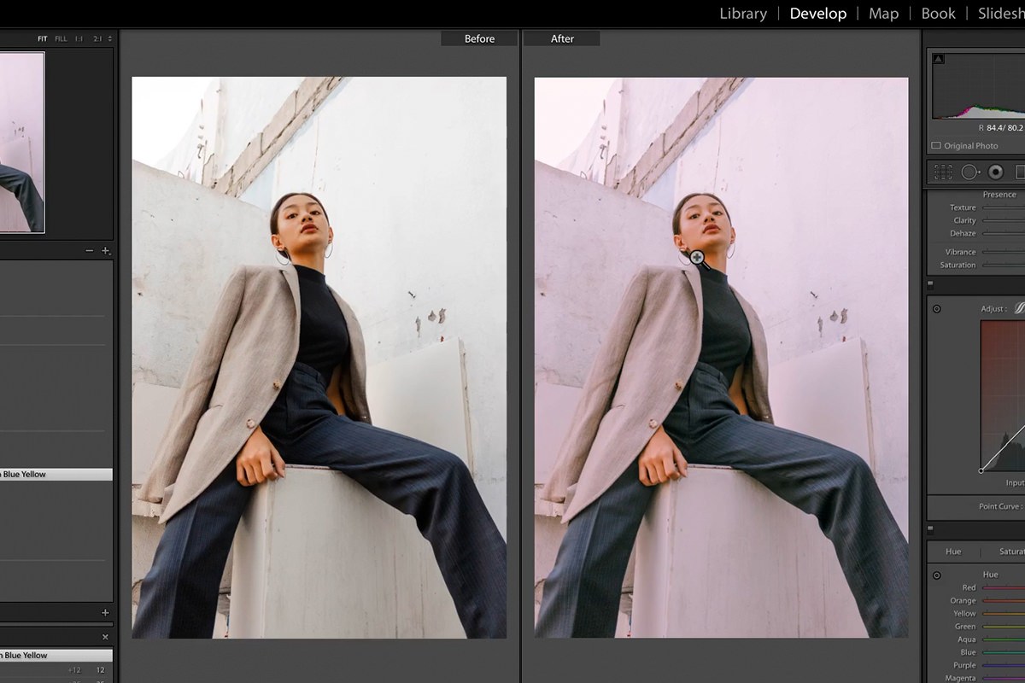Click the Presence section heading
Image resolution: width=1025 pixels, height=683 pixels.
click(x=999, y=195)
